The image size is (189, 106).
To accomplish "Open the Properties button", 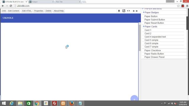I will [x=39, y=11].
